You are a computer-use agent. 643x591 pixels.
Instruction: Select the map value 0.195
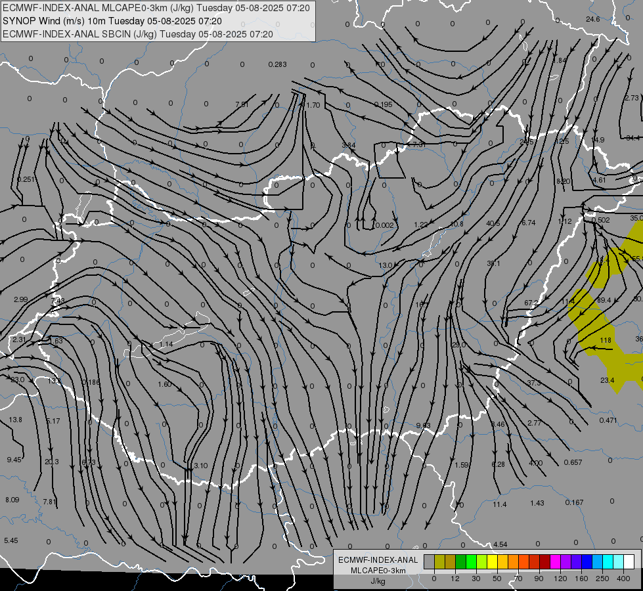click(x=384, y=104)
